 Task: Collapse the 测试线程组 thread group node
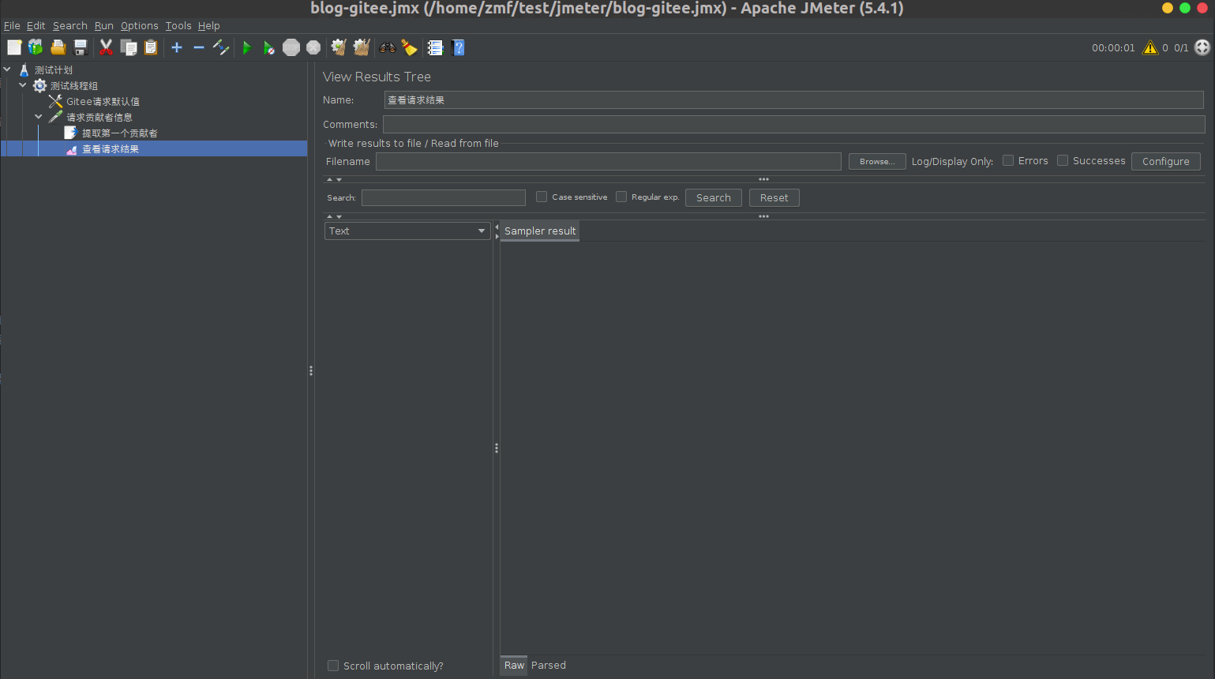pyautogui.click(x=23, y=85)
